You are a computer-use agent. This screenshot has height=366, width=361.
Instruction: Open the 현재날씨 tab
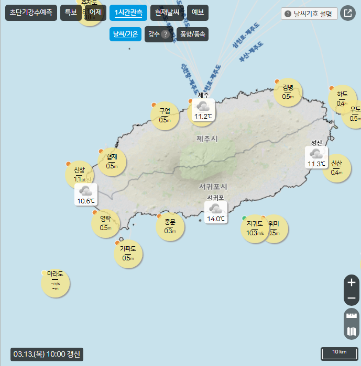tap(167, 13)
